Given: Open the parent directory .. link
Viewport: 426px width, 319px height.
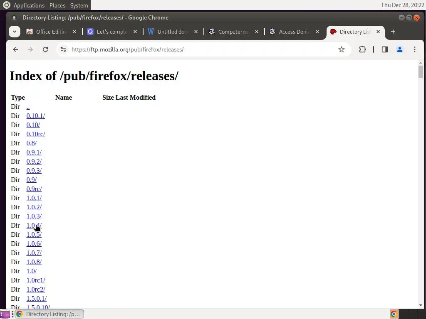Looking at the screenshot, I should coord(28,107).
